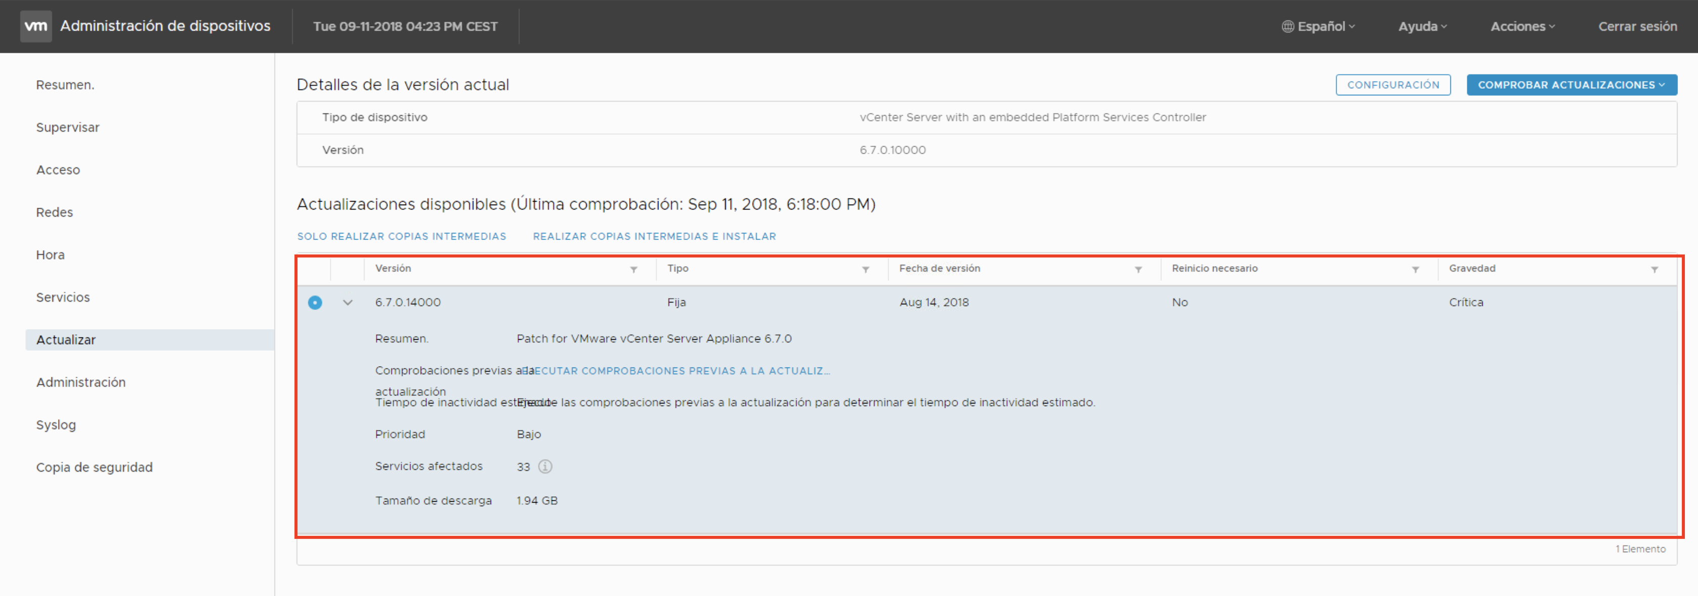Click the CONFIGURACIÓN button
The width and height of the screenshot is (1698, 596).
[x=1393, y=84]
